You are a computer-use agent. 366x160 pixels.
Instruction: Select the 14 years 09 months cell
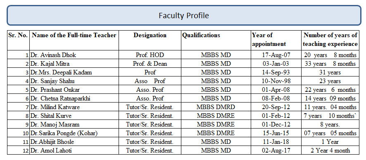(x=330, y=98)
